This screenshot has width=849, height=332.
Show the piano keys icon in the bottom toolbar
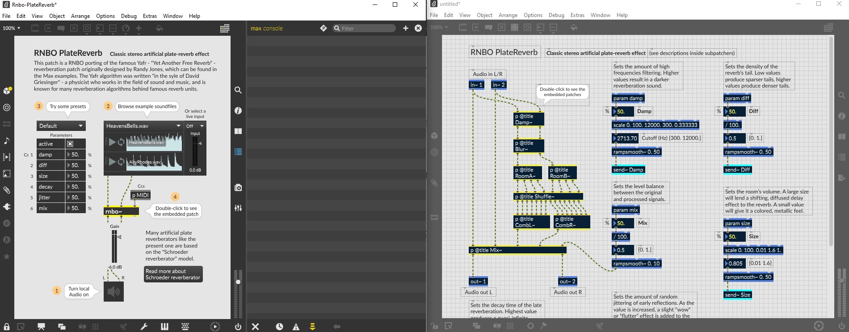(164, 327)
